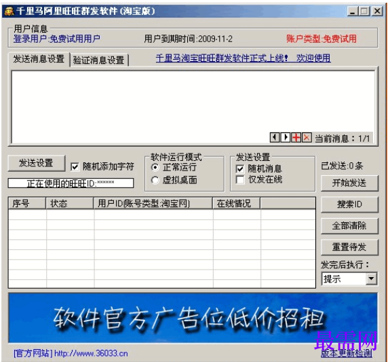Click 版本更新检测 link
Viewport: 390px width, 362px height.
(x=347, y=353)
